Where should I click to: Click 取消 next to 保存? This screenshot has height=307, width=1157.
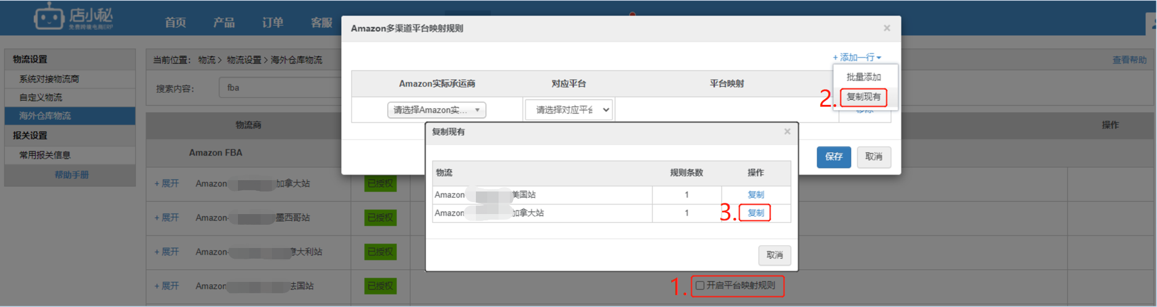873,157
